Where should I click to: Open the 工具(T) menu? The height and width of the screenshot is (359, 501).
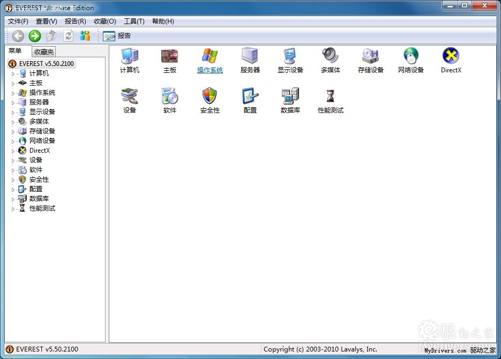pyautogui.click(x=134, y=21)
